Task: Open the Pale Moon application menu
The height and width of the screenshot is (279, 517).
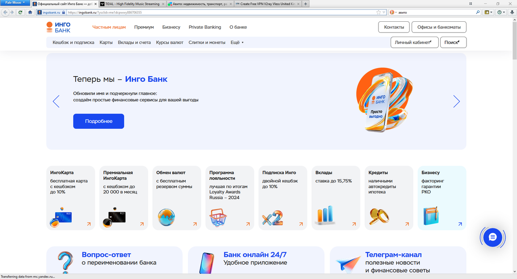Action: click(x=15, y=3)
